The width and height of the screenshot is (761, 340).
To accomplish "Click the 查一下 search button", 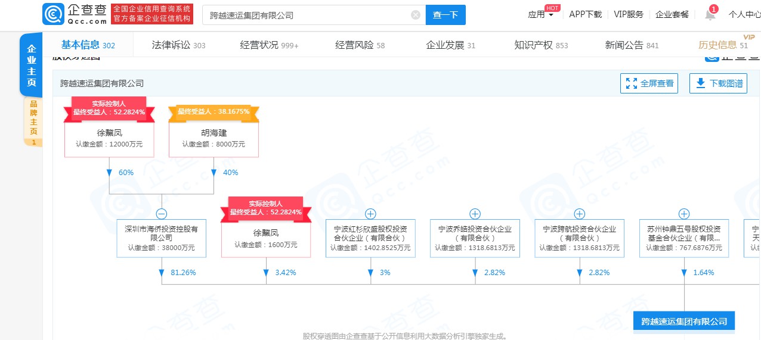I will 446,15.
